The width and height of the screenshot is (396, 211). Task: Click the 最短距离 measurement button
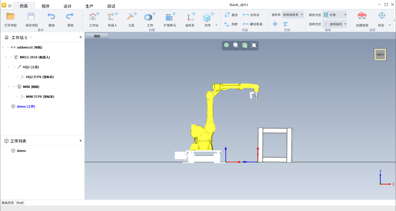(253, 24)
